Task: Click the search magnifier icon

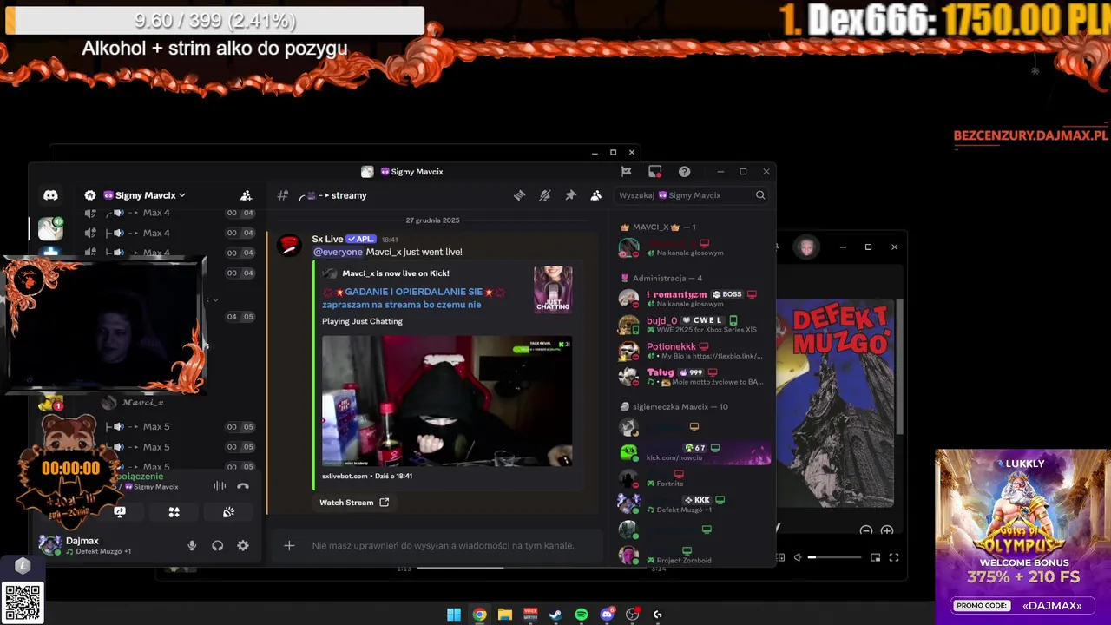Action: [x=760, y=195]
